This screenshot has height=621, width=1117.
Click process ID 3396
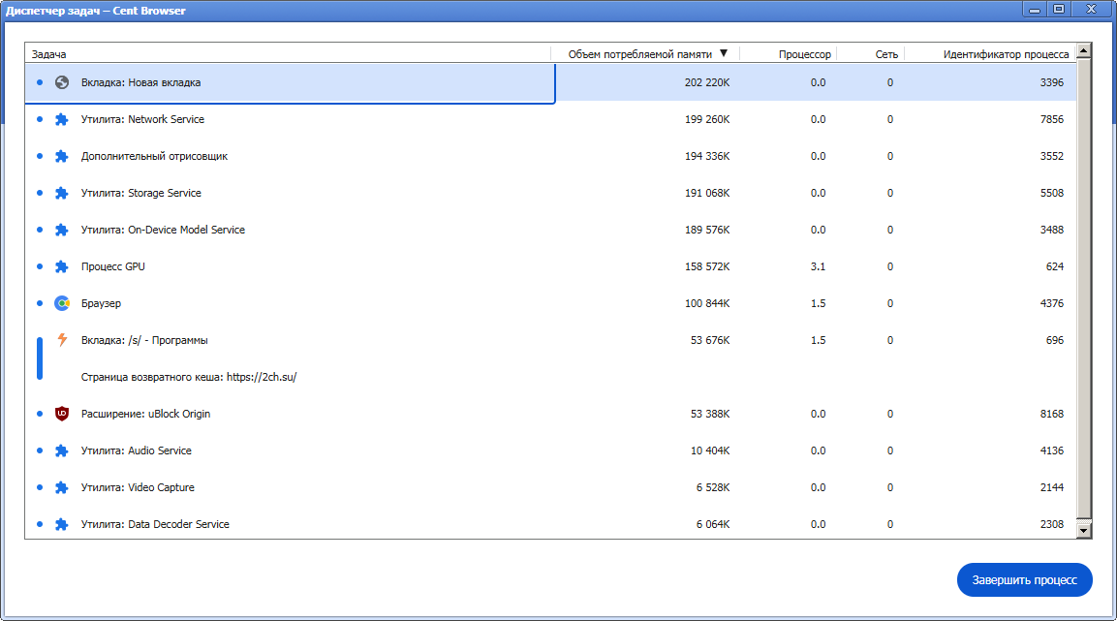point(1051,82)
